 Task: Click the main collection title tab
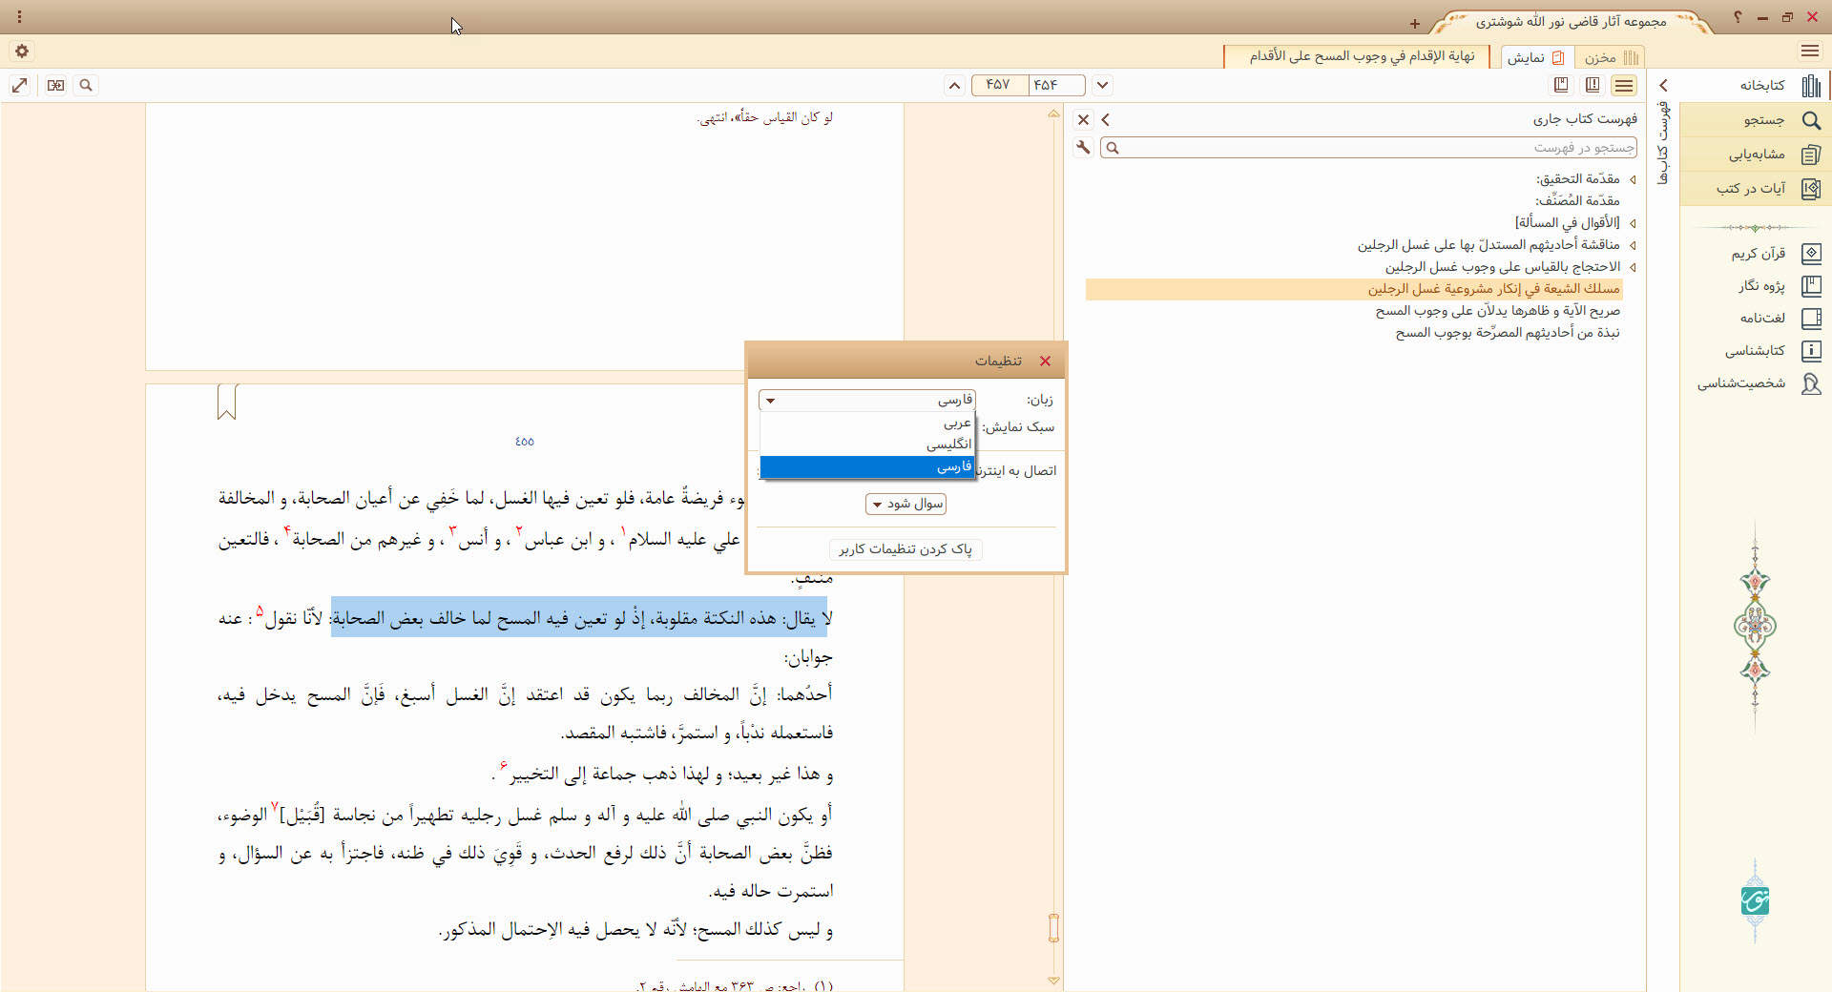click(x=1572, y=21)
